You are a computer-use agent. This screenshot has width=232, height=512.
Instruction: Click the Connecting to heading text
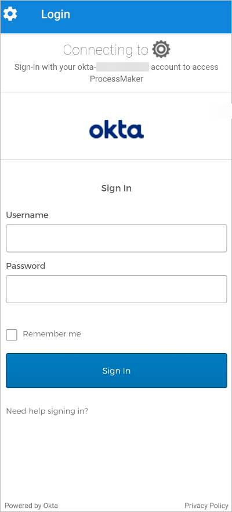[106, 50]
